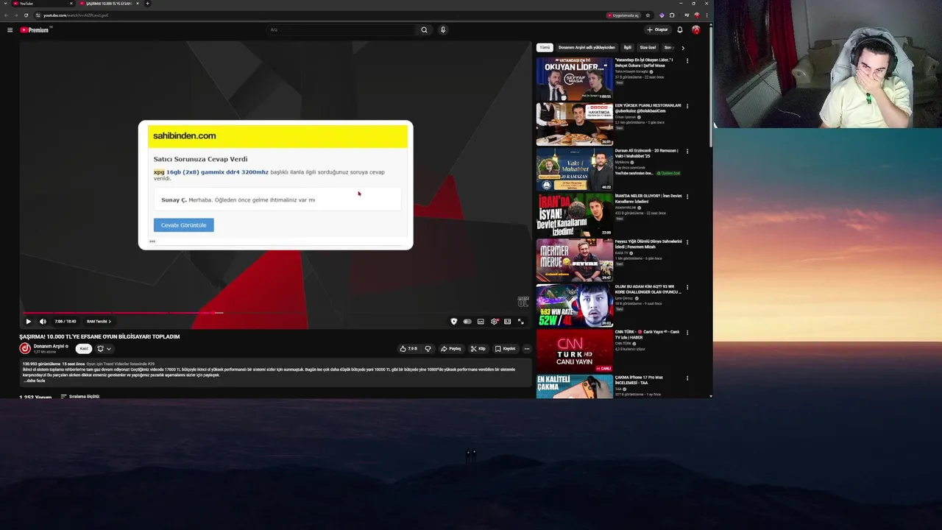
Task: Toggle the autoplay switch in player
Action: pos(467,321)
